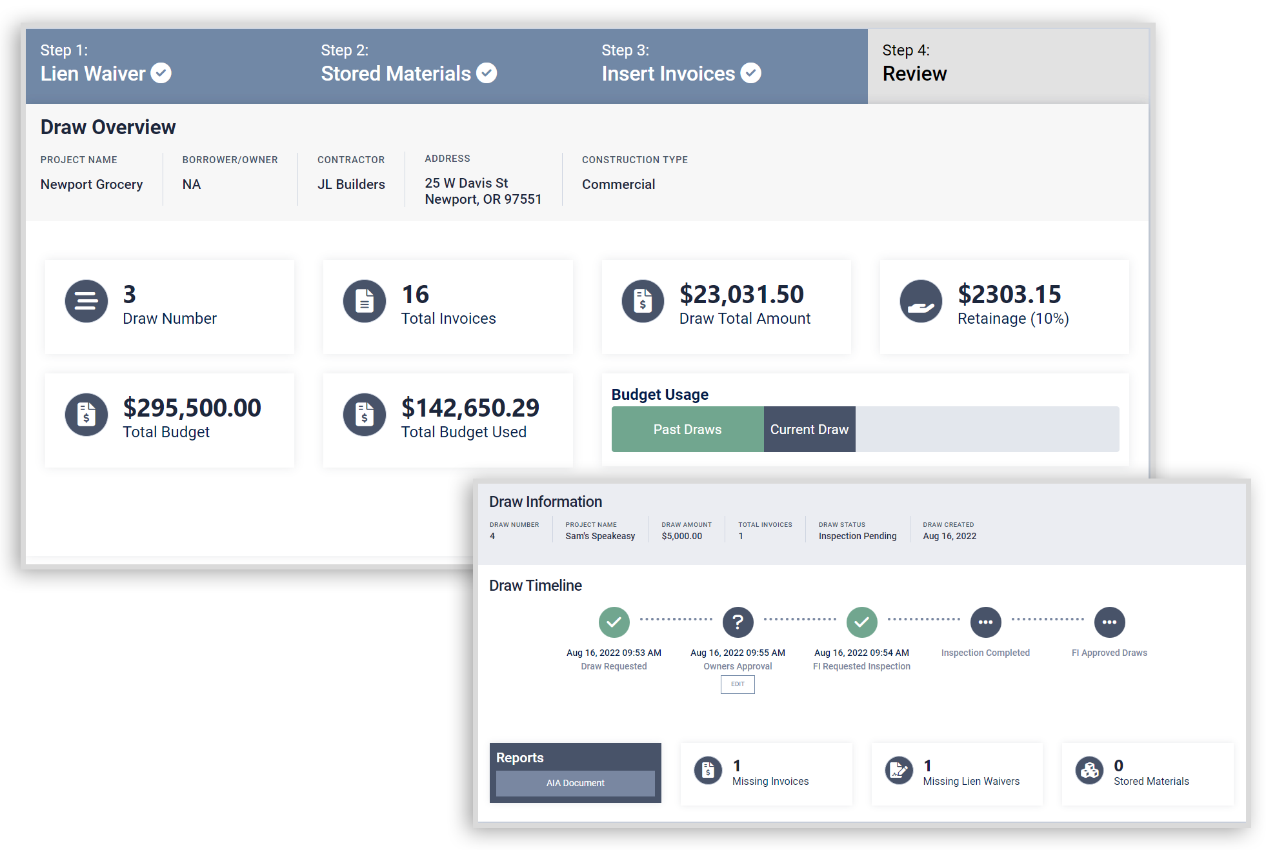
Task: Click the Draw Total Amount invoice icon
Action: click(643, 301)
